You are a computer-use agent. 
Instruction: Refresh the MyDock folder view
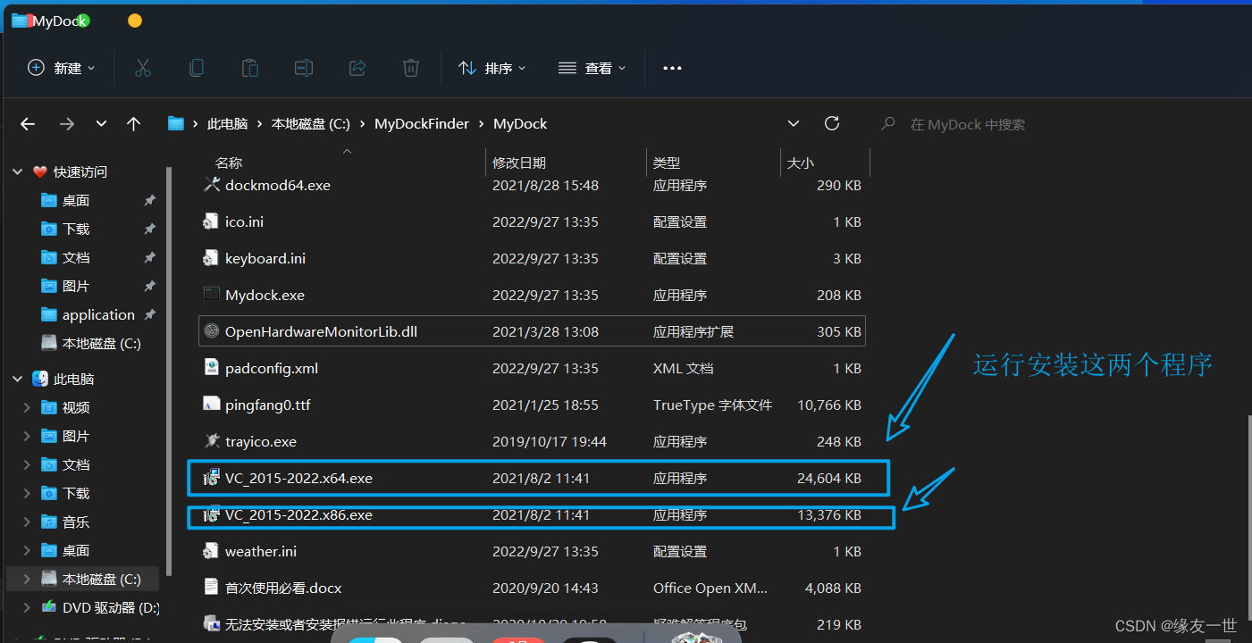coord(832,123)
